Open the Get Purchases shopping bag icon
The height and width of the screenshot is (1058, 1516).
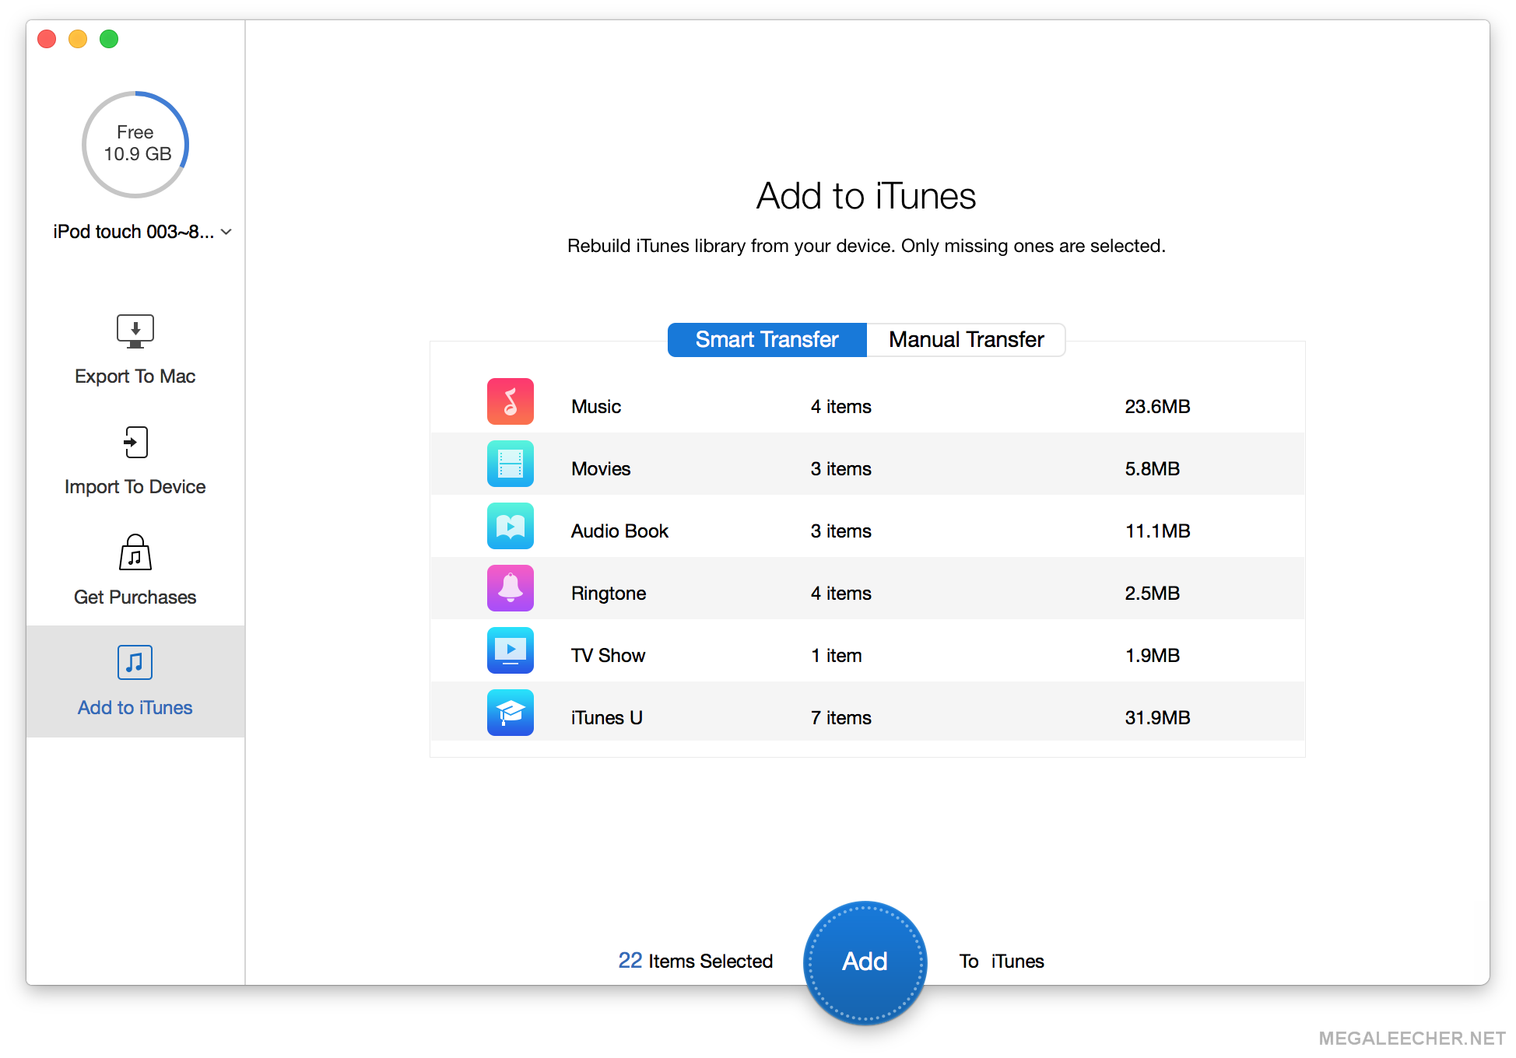coord(135,552)
